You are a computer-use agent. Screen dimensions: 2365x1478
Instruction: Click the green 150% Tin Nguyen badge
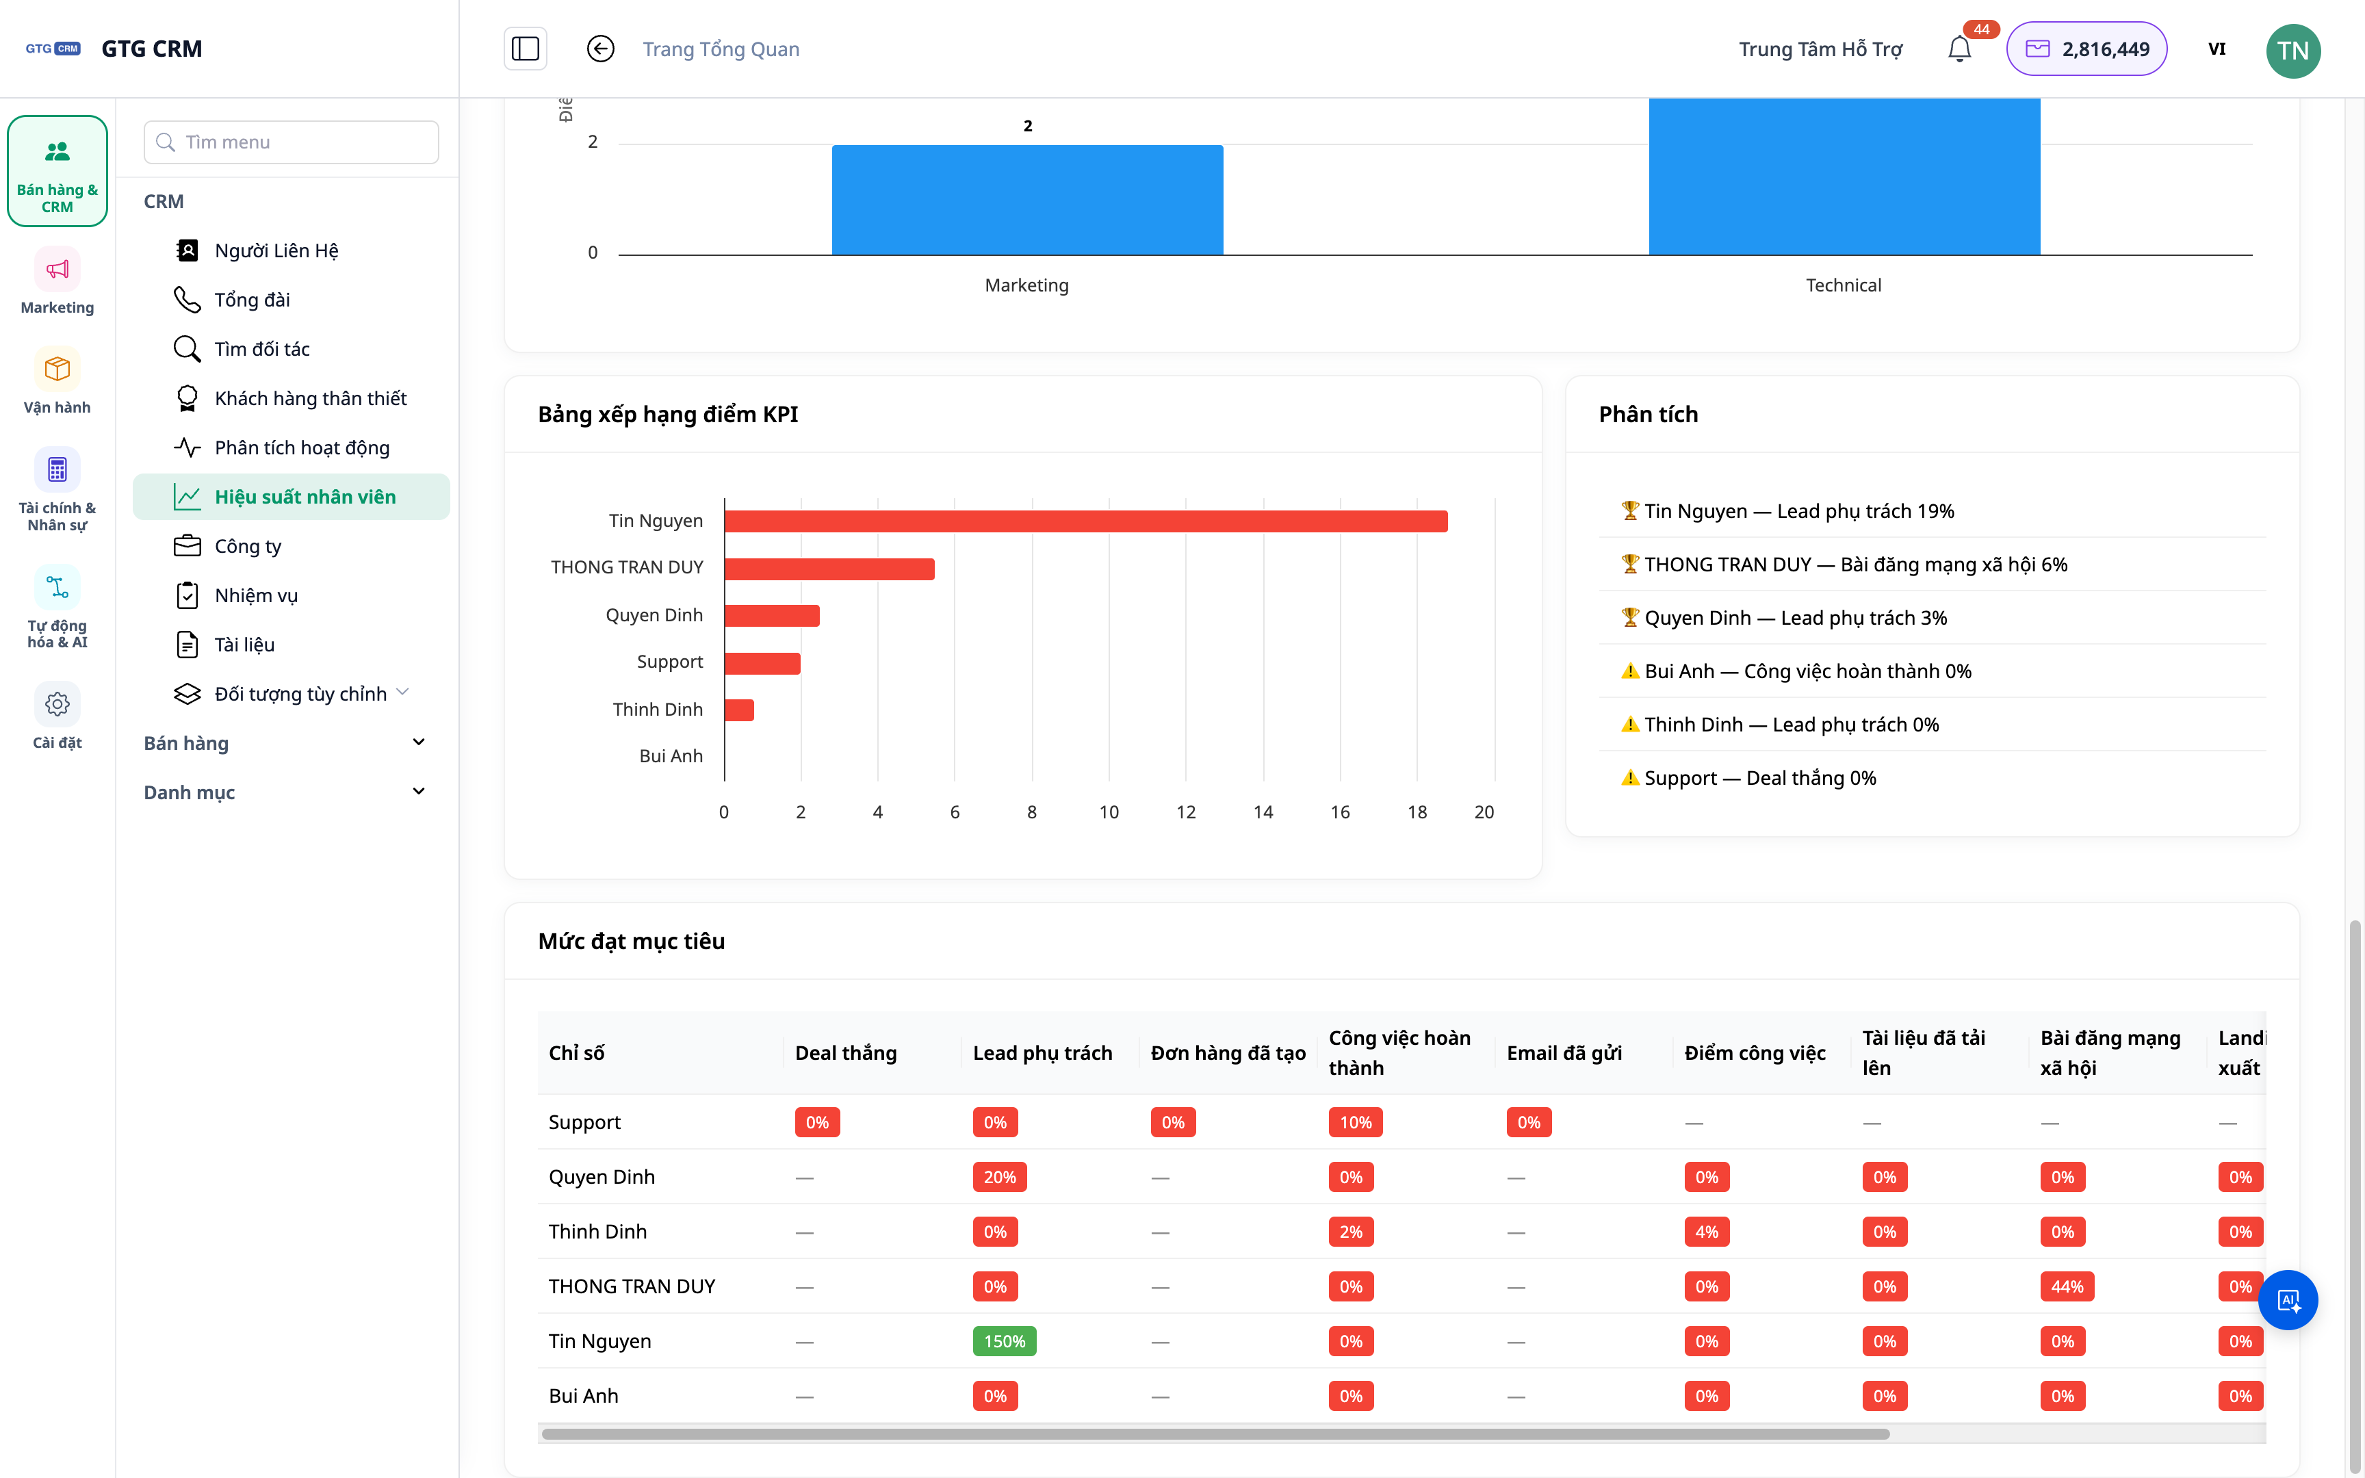point(1004,1341)
